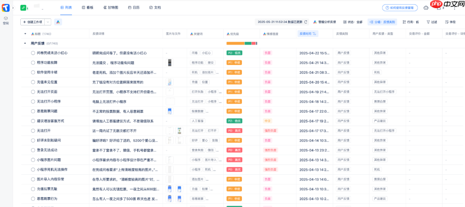Open P2: 低优 priority dropdown for 问卷完成未送小红心
The image size is (465, 207).
pos(234,53)
